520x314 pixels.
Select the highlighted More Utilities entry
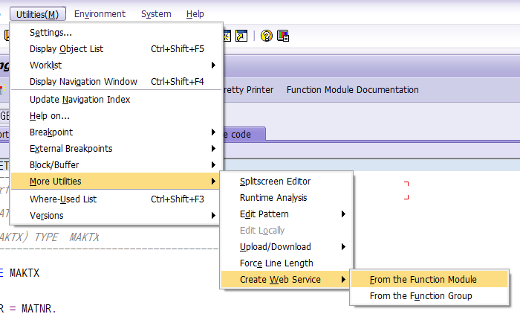pyautogui.click(x=116, y=181)
